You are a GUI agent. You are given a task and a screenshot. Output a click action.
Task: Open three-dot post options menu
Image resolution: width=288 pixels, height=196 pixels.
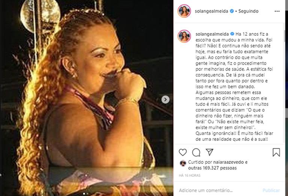tap(277, 11)
